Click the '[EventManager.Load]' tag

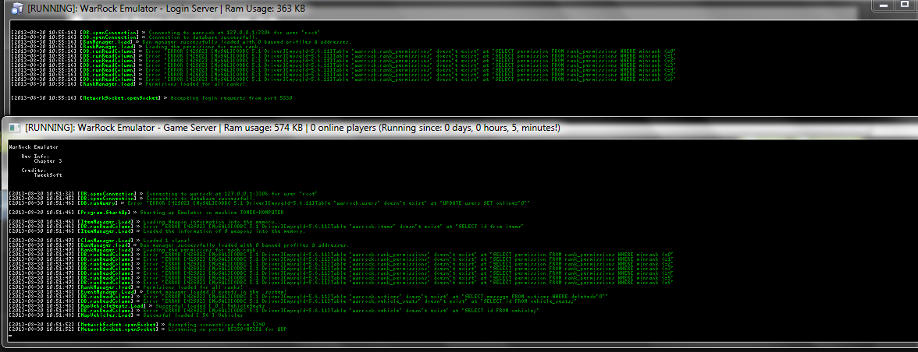click(x=106, y=292)
